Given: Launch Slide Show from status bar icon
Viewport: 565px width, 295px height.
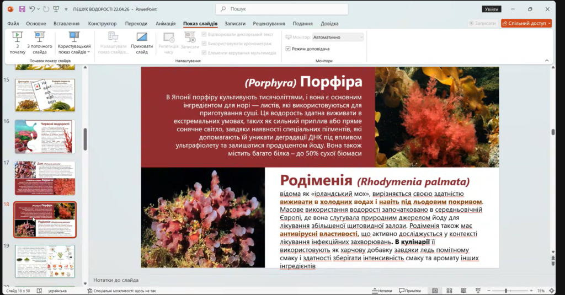Looking at the screenshot, I should pyautogui.click(x=477, y=291).
